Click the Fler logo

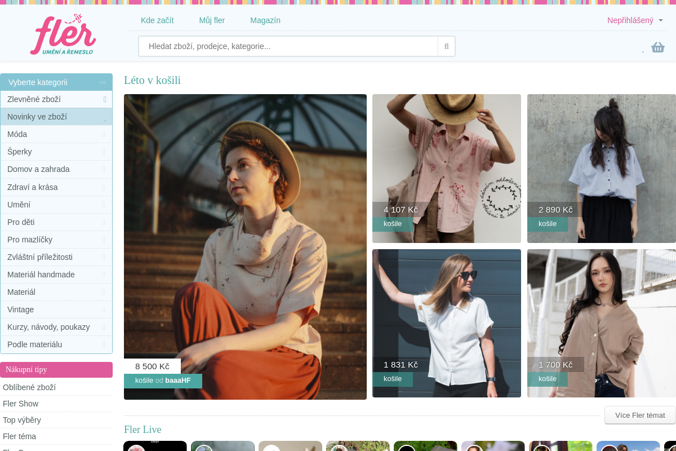[63, 34]
